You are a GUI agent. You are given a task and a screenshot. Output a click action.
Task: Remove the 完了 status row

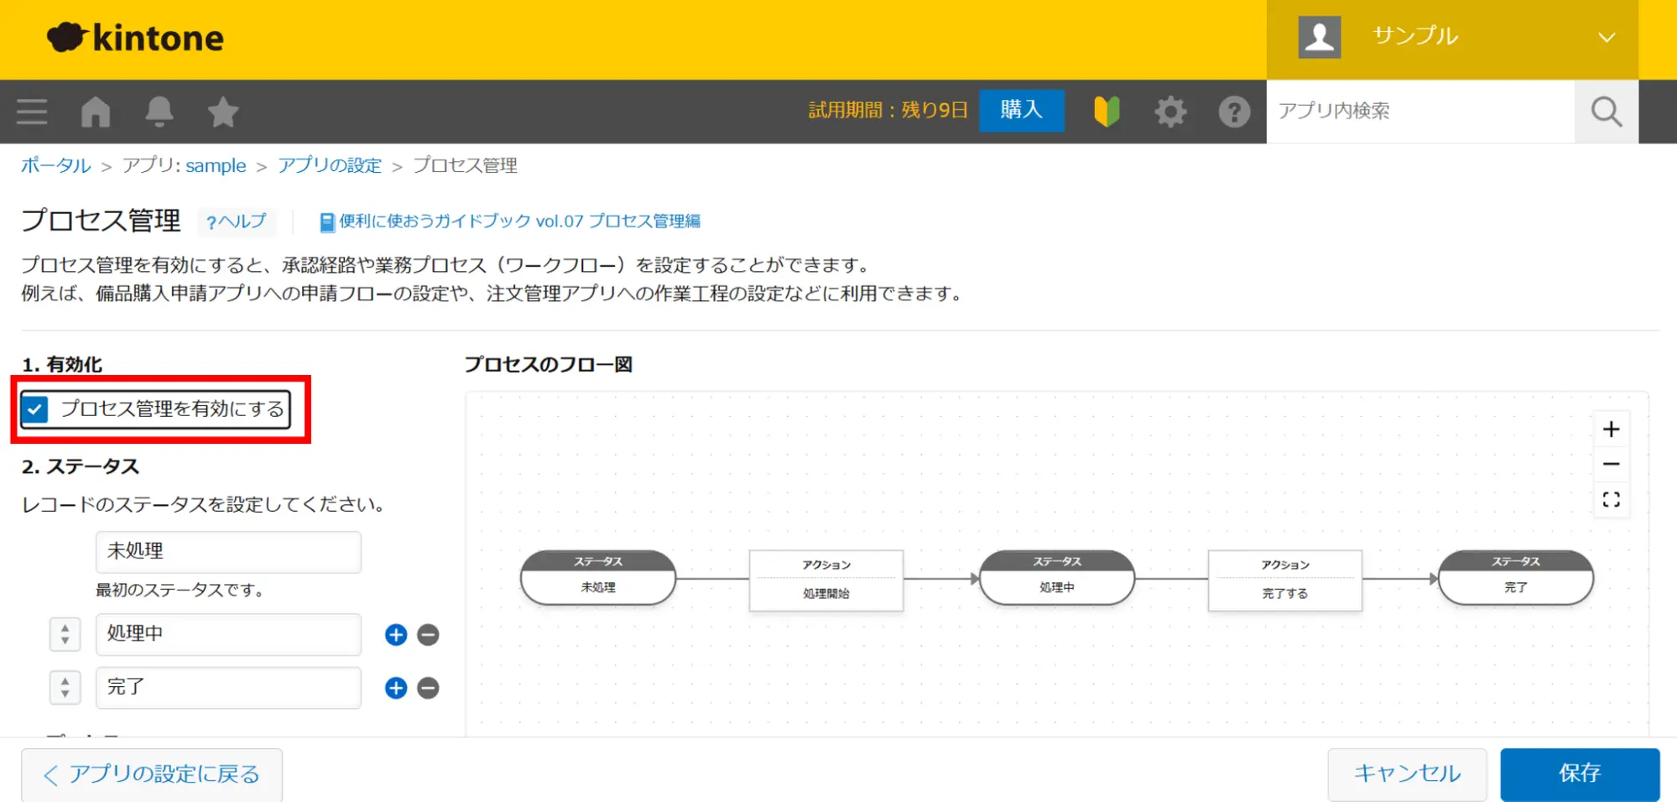[x=428, y=688]
